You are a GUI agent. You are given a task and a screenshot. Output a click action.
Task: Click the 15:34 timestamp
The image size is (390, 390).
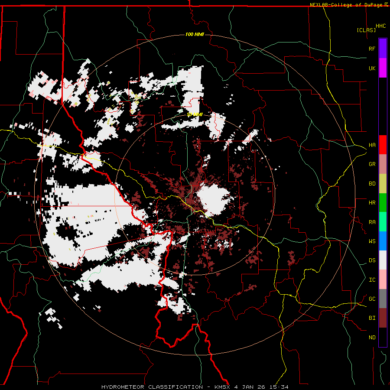280,387
